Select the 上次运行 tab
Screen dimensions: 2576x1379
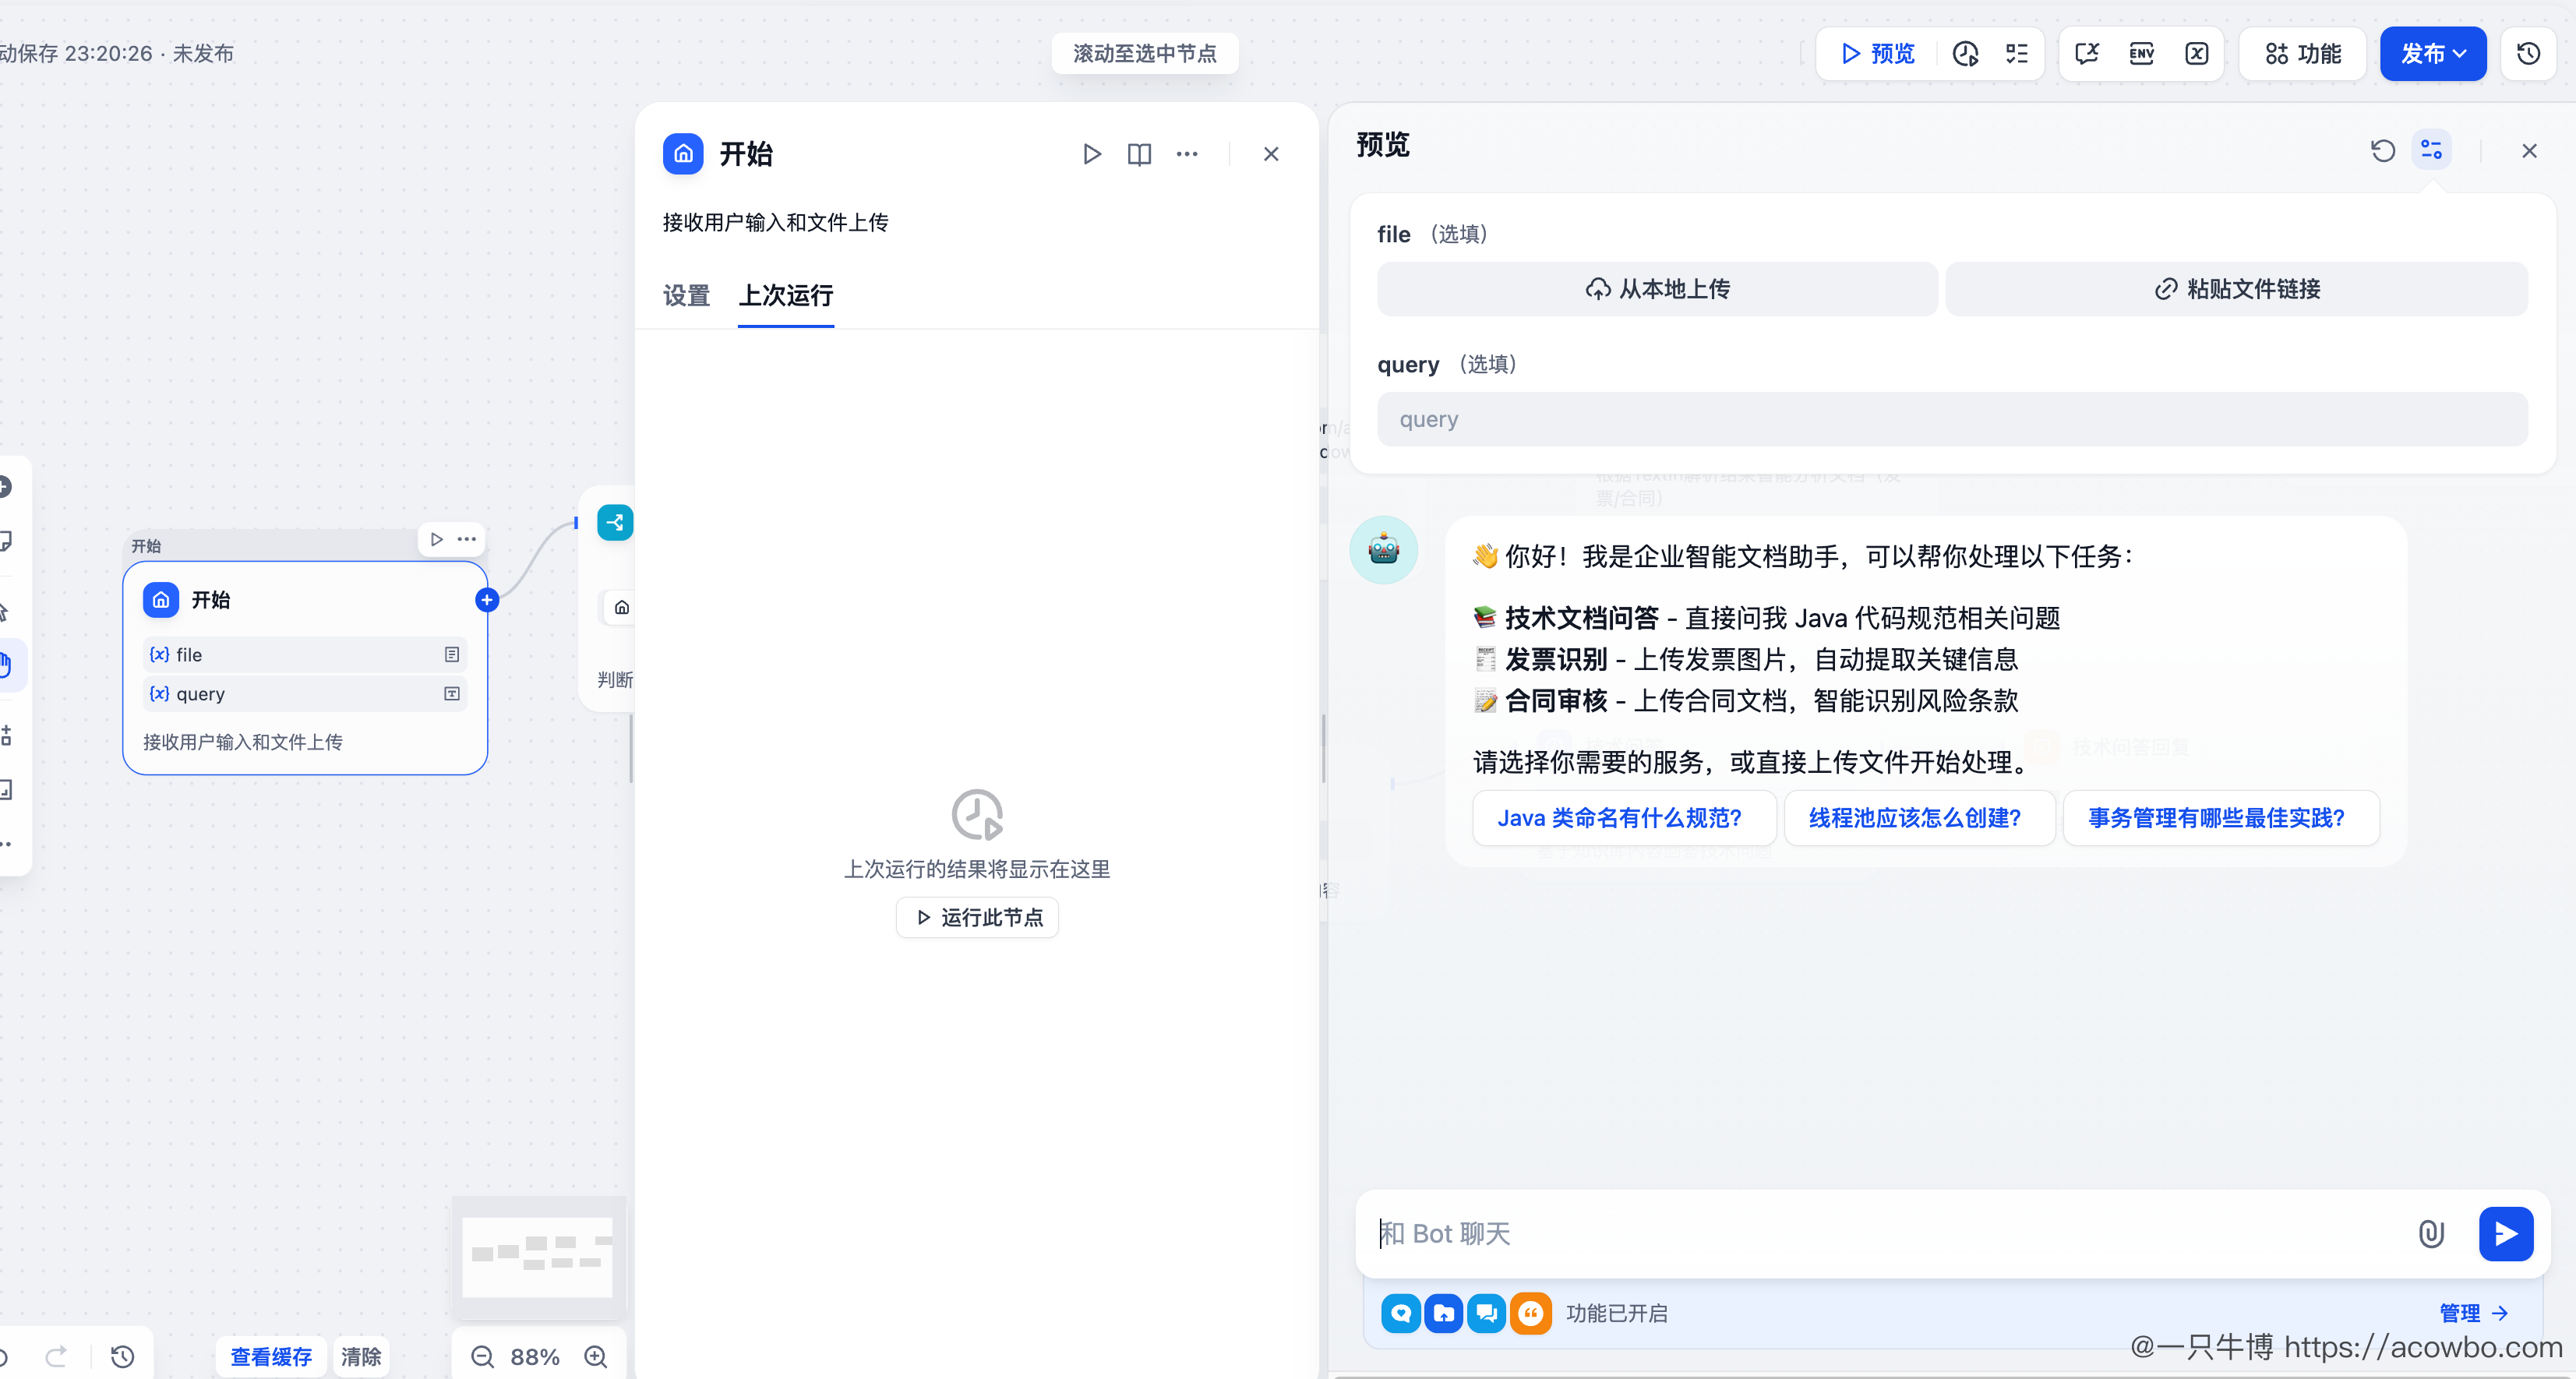coord(786,296)
